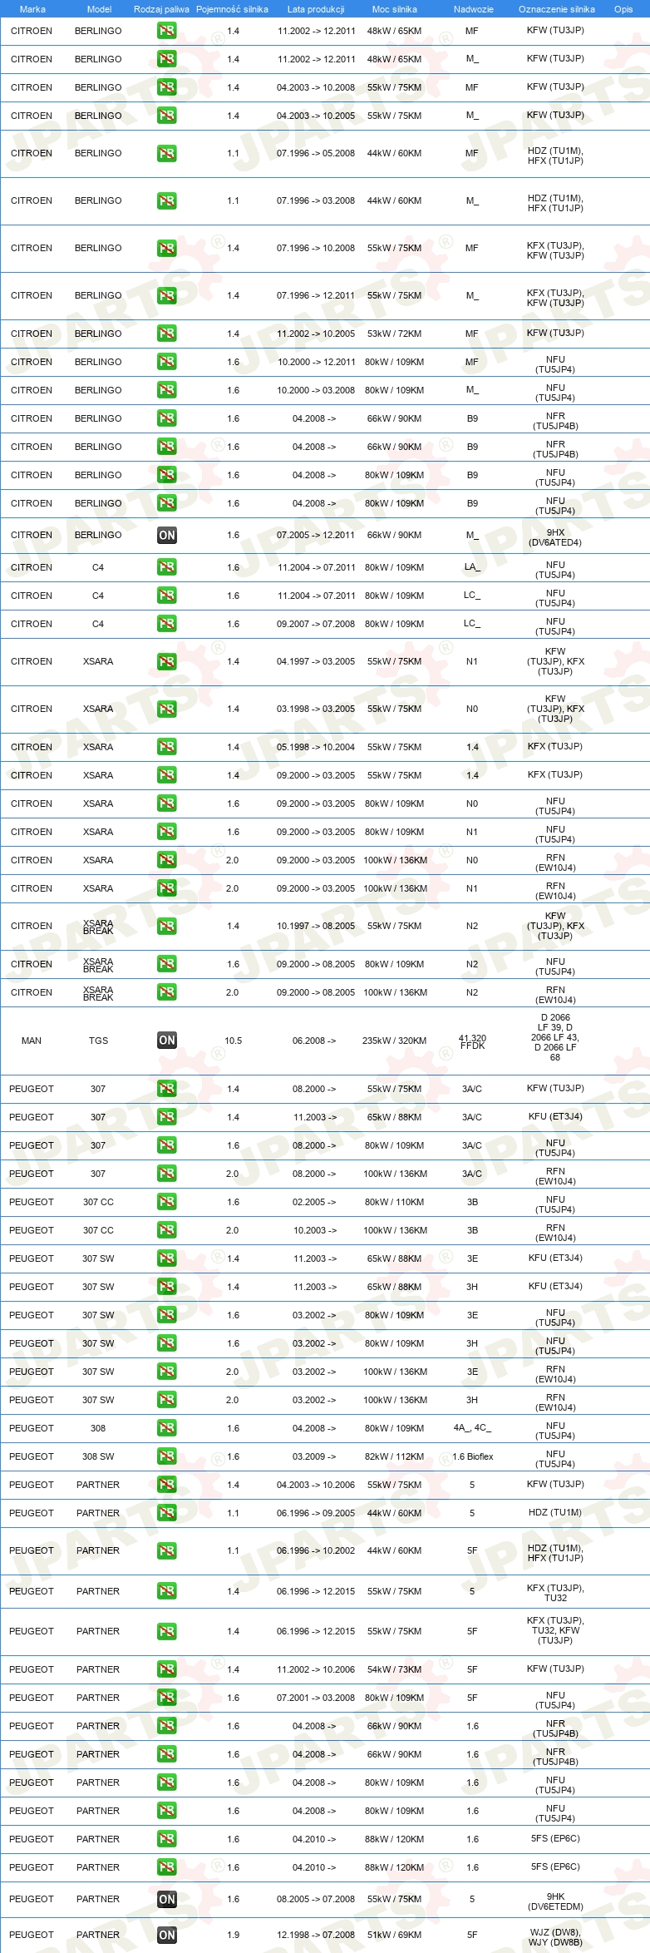The width and height of the screenshot is (650, 1953).
Task: Click the diesel ON icon in MAN TGS row
Action: [x=167, y=1041]
